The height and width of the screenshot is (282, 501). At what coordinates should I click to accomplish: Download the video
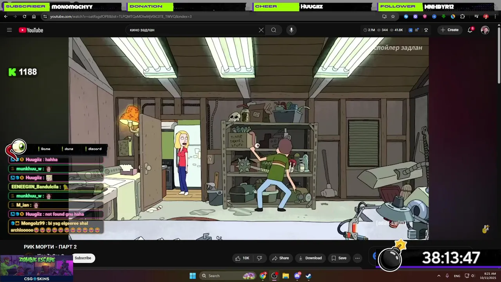click(x=310, y=258)
